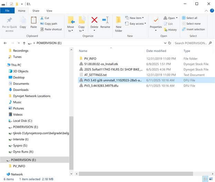Collapse the ribbon with the chevron
Viewport: 215px width, 182px height.
pos(206,11)
